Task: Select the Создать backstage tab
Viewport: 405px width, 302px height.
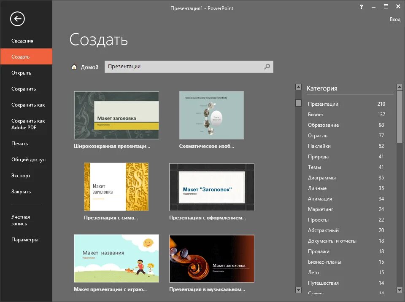Action: point(26,56)
